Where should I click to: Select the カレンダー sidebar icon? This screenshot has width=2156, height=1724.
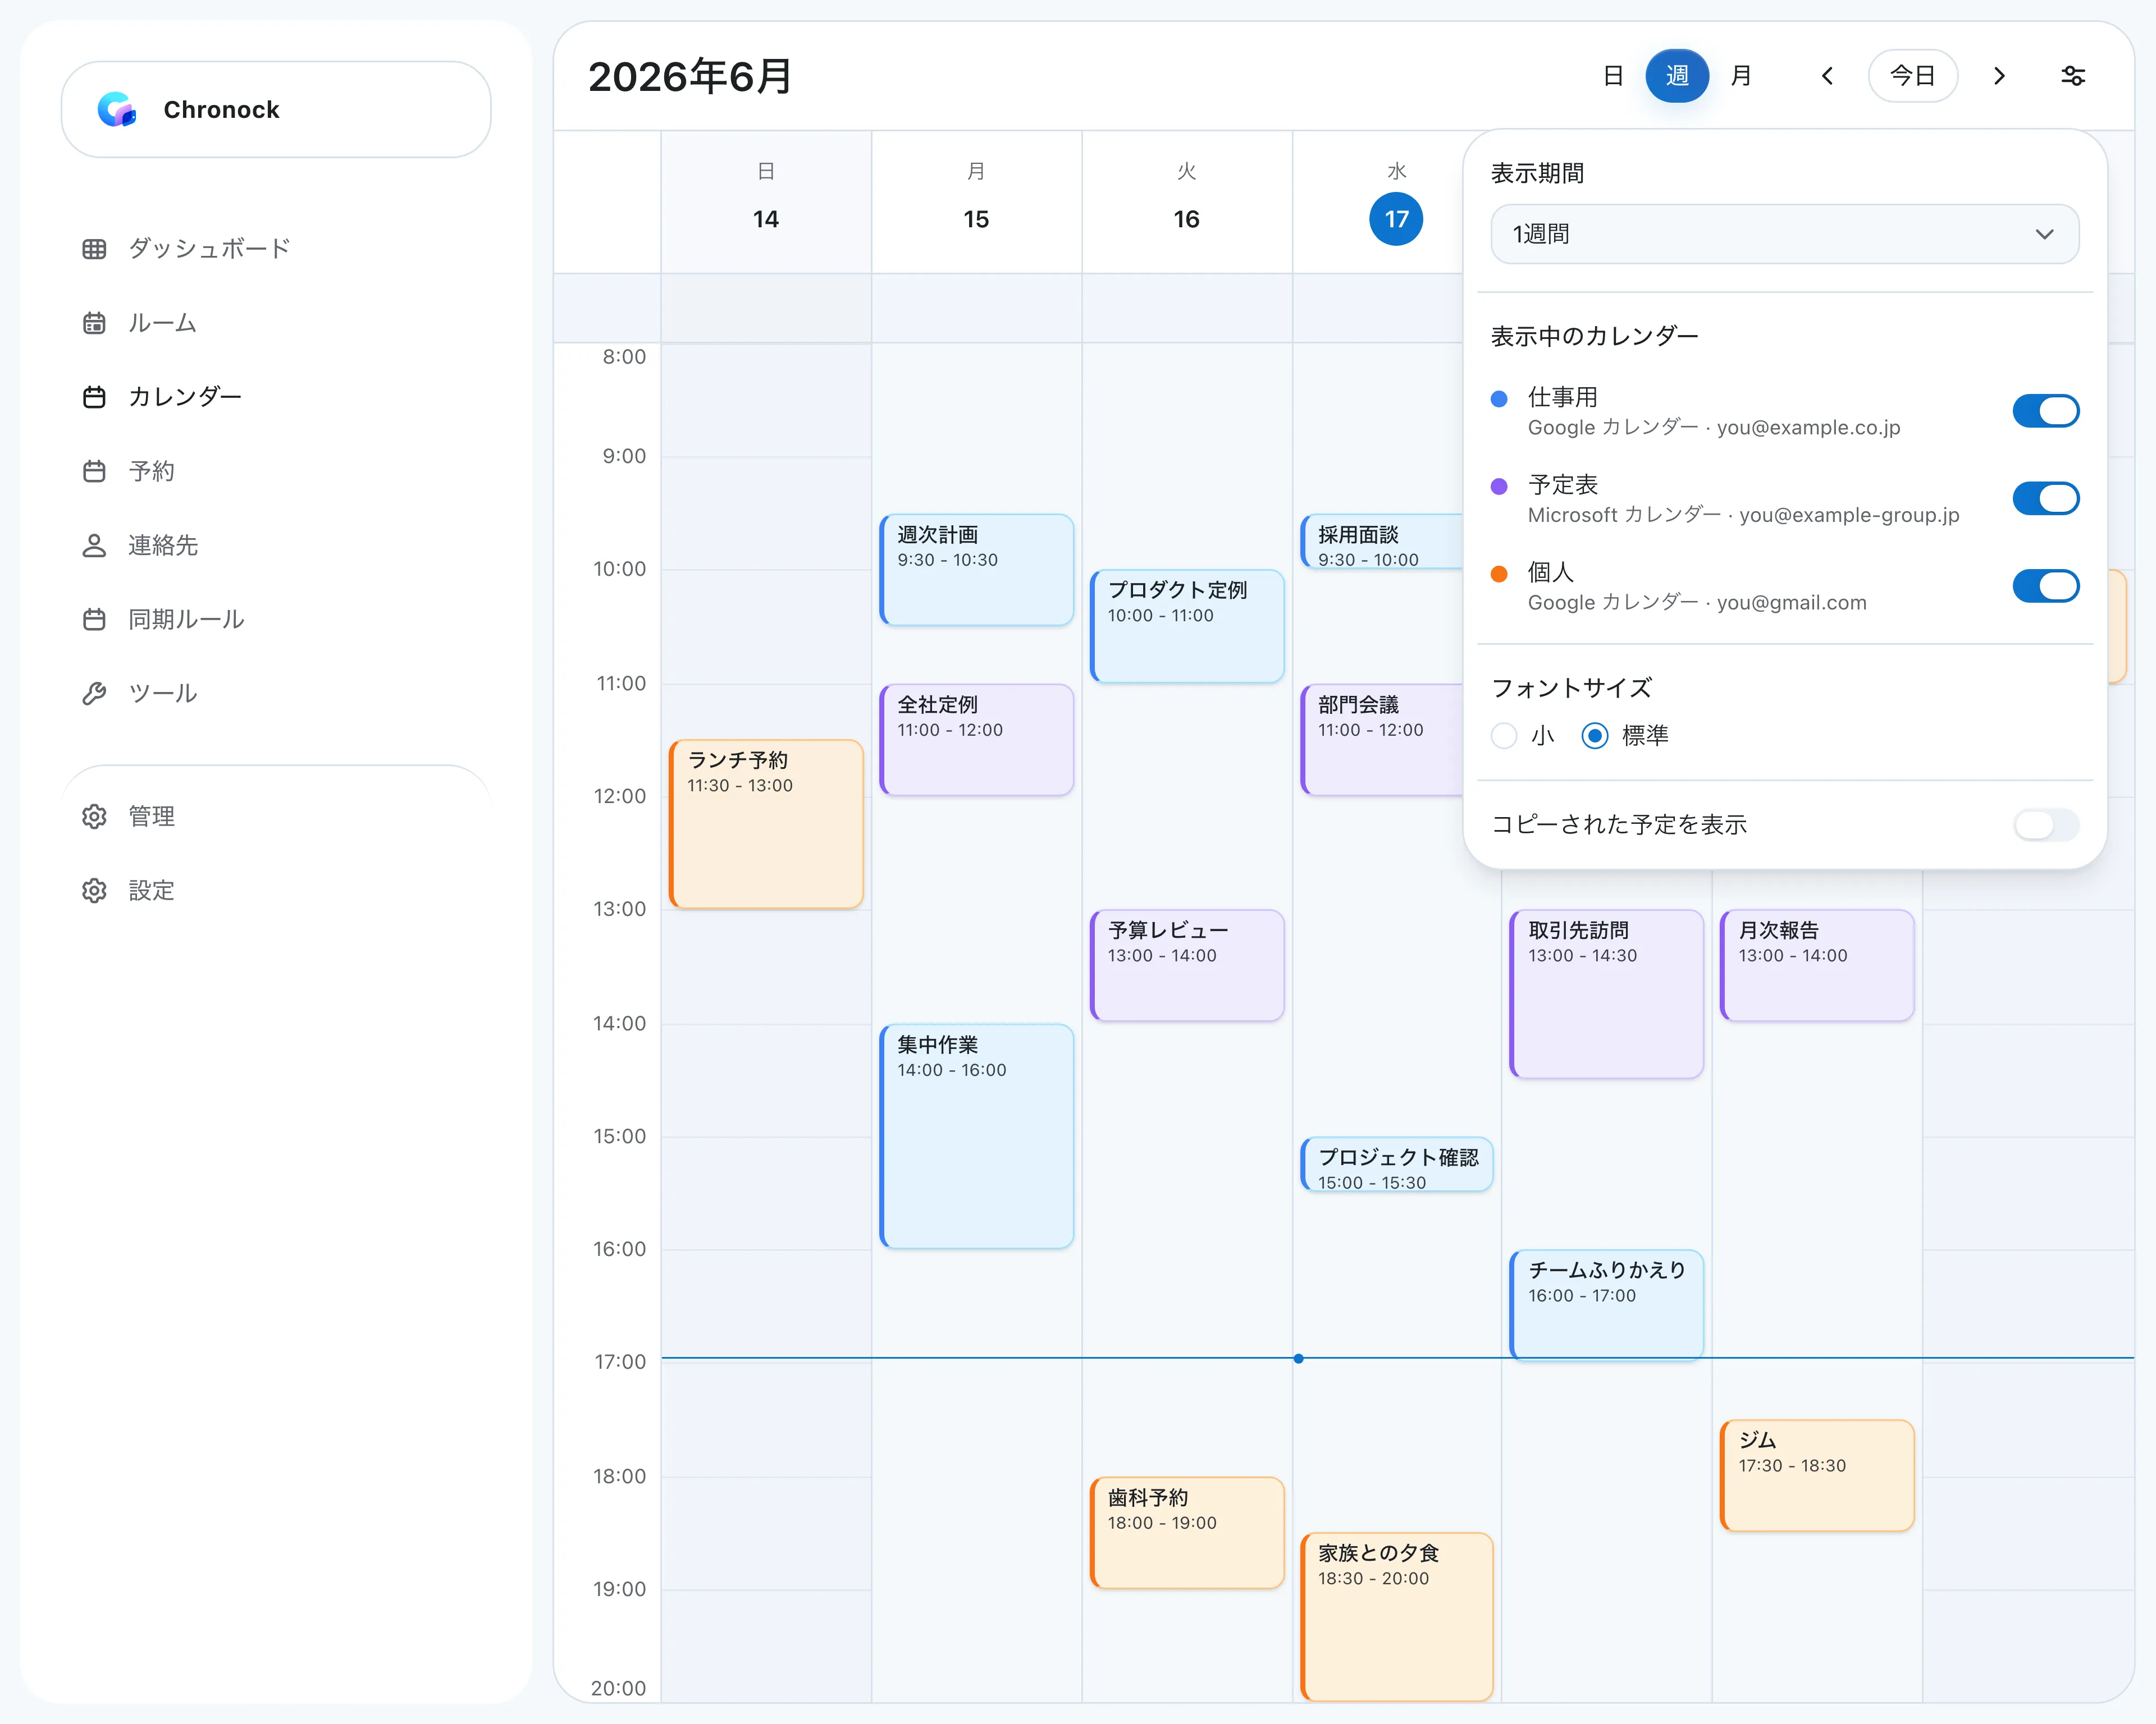pyautogui.click(x=94, y=397)
